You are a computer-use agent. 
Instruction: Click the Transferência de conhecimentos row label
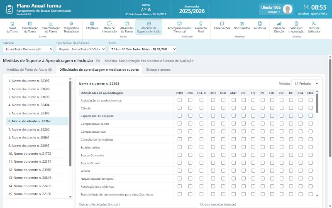coord(117,194)
